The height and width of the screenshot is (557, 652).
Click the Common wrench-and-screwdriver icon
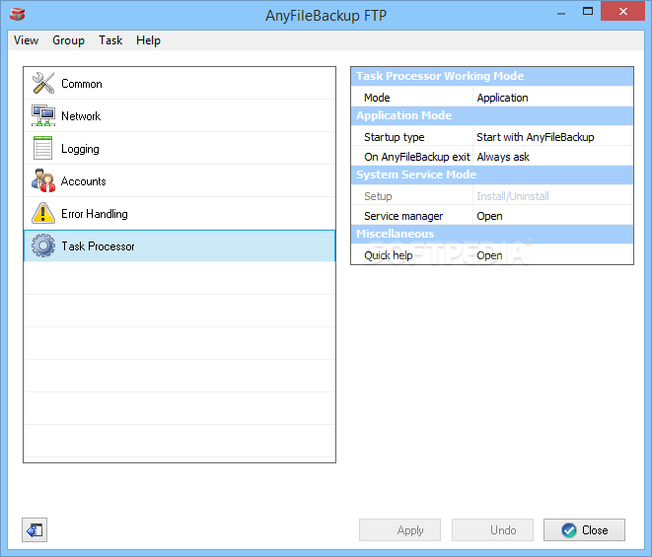43,83
